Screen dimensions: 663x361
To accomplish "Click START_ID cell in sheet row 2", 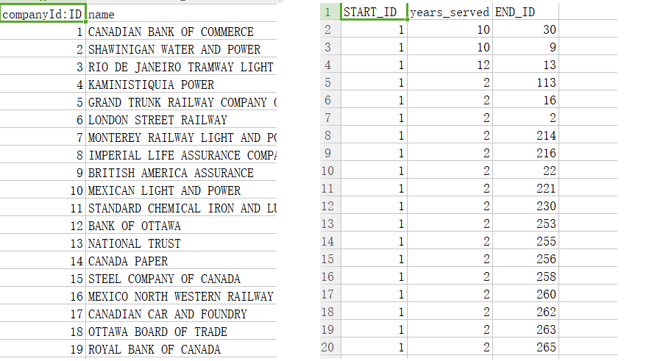I will (x=374, y=29).
